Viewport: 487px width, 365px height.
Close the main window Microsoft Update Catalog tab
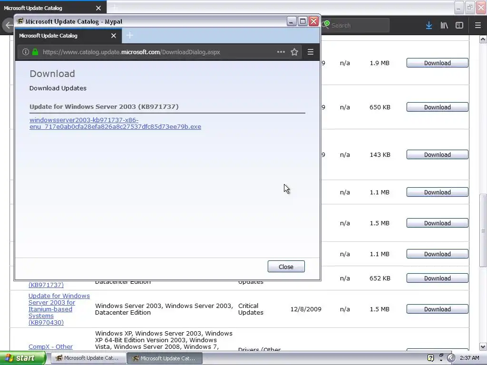[x=98, y=8]
